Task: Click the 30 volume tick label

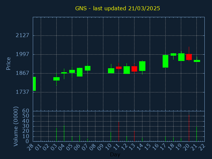Action: (x=26, y=126)
